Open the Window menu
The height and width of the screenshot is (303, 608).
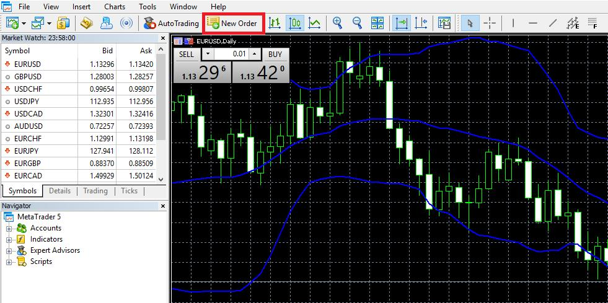[183, 7]
